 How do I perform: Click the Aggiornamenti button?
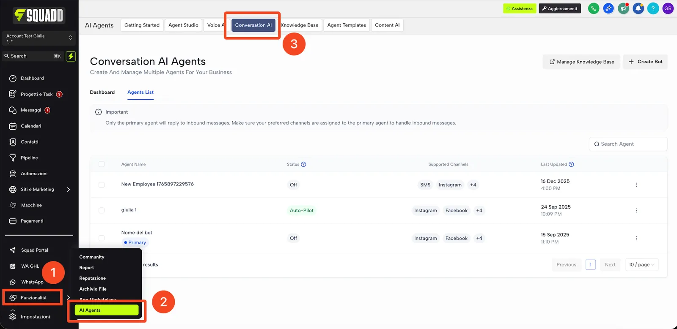[560, 8]
